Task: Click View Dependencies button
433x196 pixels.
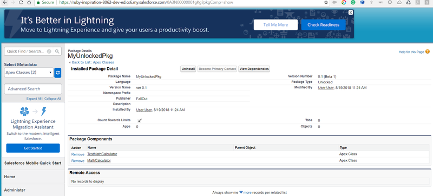Action: click(x=254, y=69)
